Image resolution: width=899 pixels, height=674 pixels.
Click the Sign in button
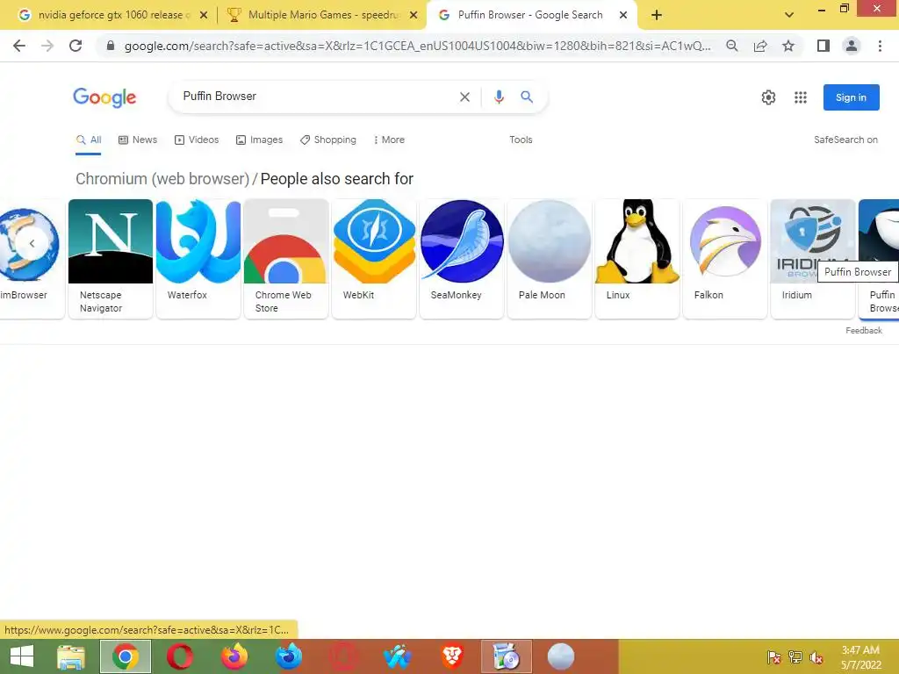coord(851,97)
